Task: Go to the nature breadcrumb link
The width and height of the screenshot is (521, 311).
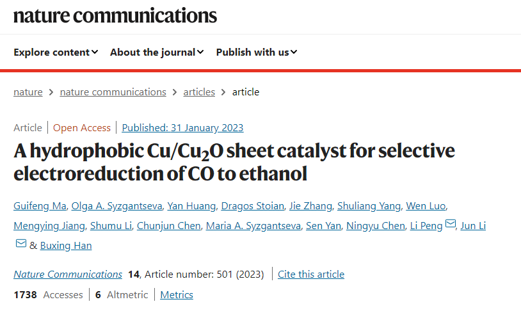Action: tap(28, 92)
